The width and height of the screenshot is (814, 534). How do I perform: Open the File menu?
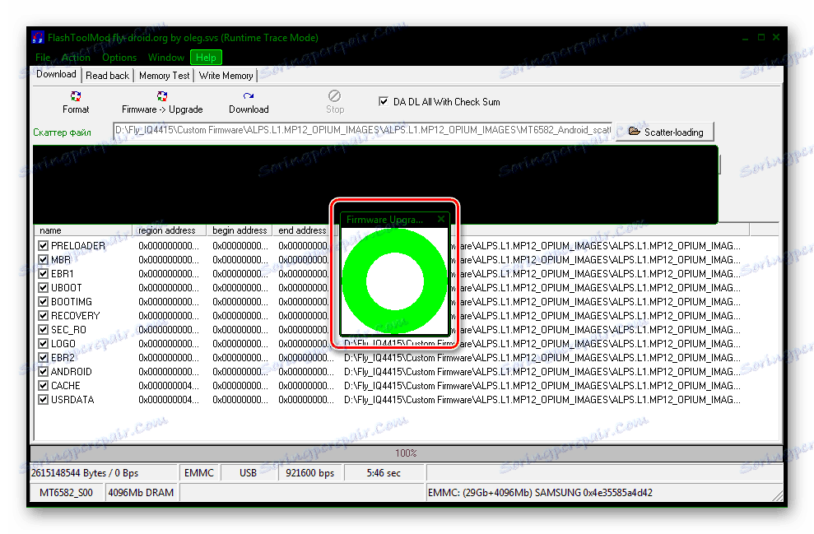(x=43, y=58)
